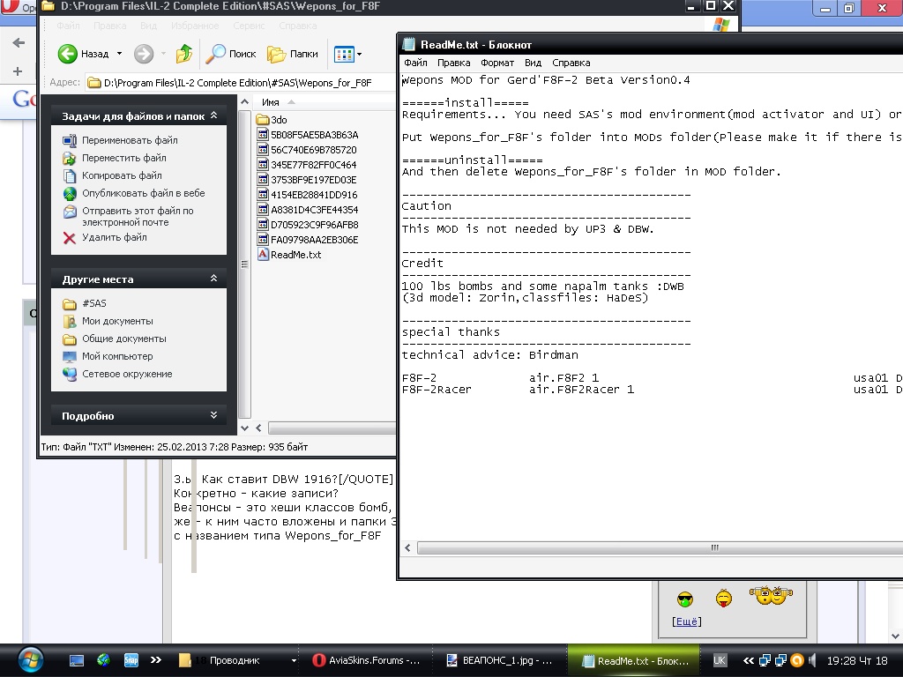Click the Name (Имя) column header
Screen dimensions: 903x677
271,102
